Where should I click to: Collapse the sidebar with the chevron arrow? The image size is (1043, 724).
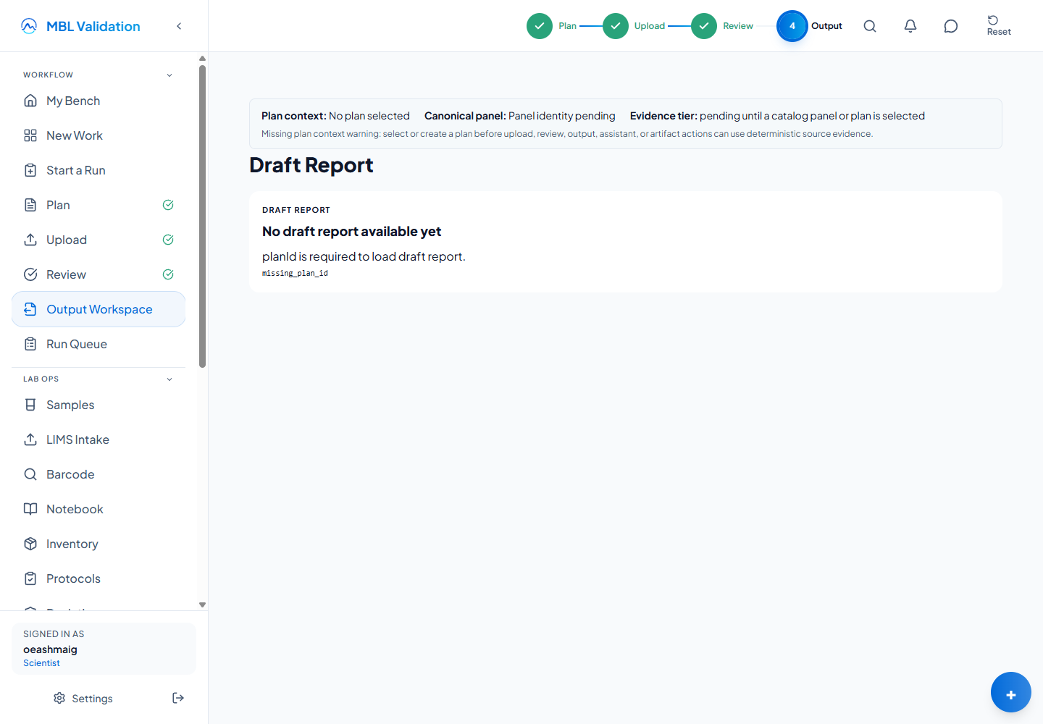[179, 26]
